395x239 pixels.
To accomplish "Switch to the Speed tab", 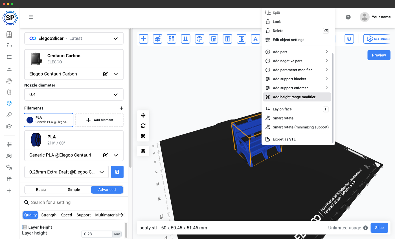I will (67, 215).
